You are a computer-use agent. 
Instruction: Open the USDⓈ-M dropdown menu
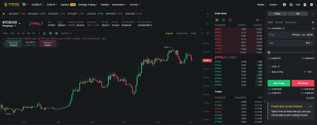[37, 4]
